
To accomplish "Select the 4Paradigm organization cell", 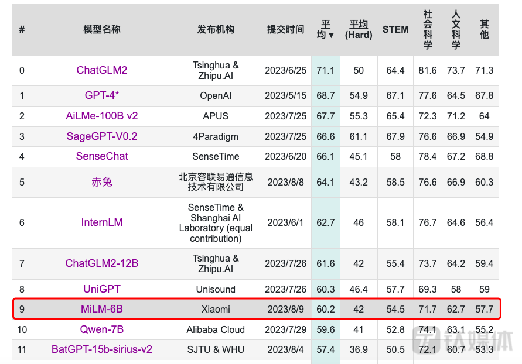I will [216, 136].
